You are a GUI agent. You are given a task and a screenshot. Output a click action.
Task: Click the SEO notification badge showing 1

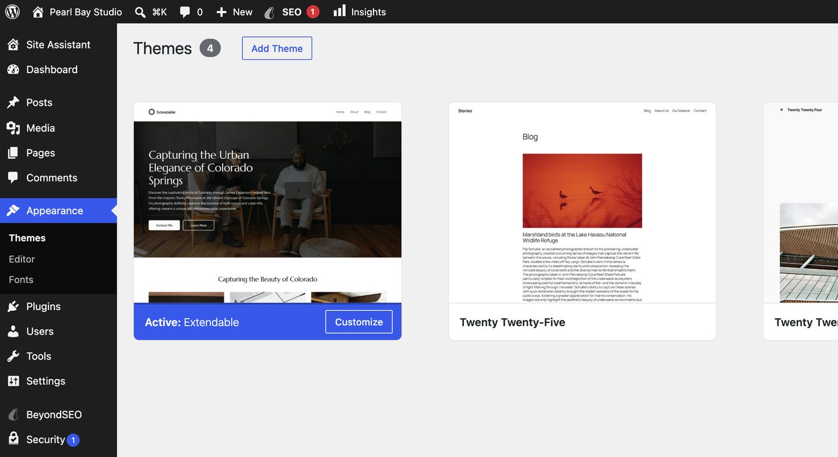[312, 12]
